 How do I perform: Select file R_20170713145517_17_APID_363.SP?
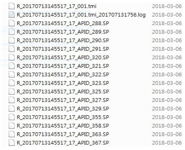coord(63,134)
